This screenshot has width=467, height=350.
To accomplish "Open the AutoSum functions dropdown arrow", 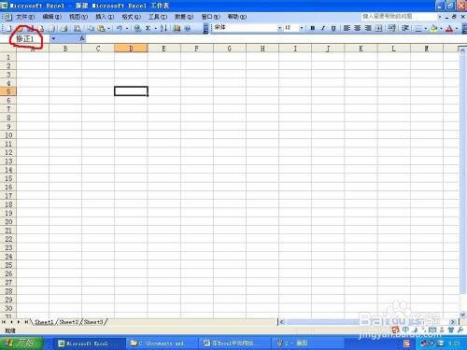I will [x=155, y=28].
